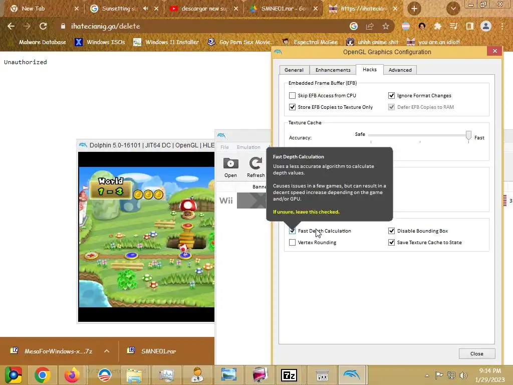Open Dolphin's File menu
The width and height of the screenshot is (513, 385).
pos(224,147)
